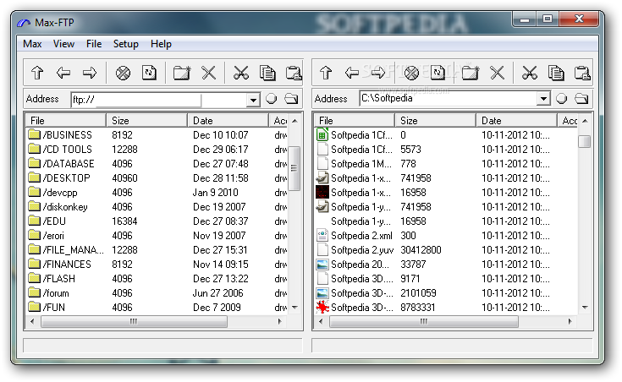Click the Refresh icon in local pane toolbar
Viewport: 622px width, 382px height.
tap(438, 73)
